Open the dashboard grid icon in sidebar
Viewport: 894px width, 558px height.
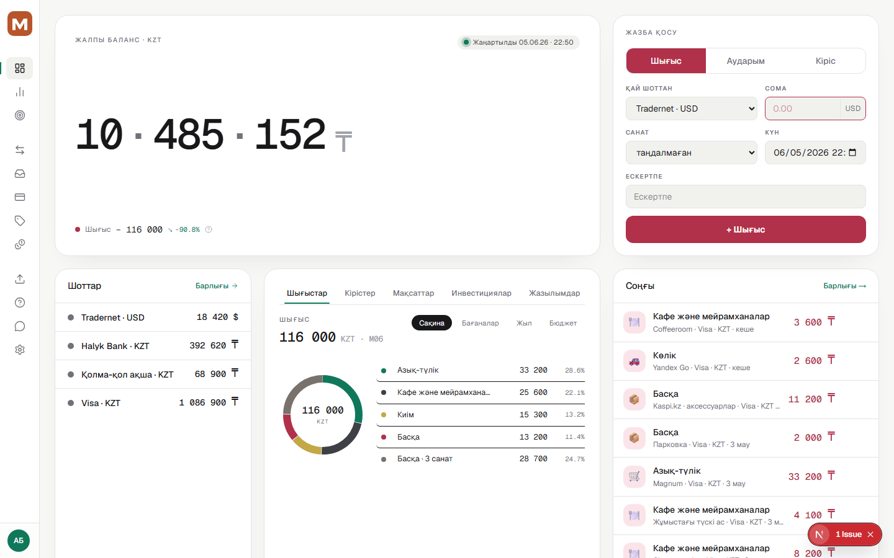pyautogui.click(x=20, y=68)
